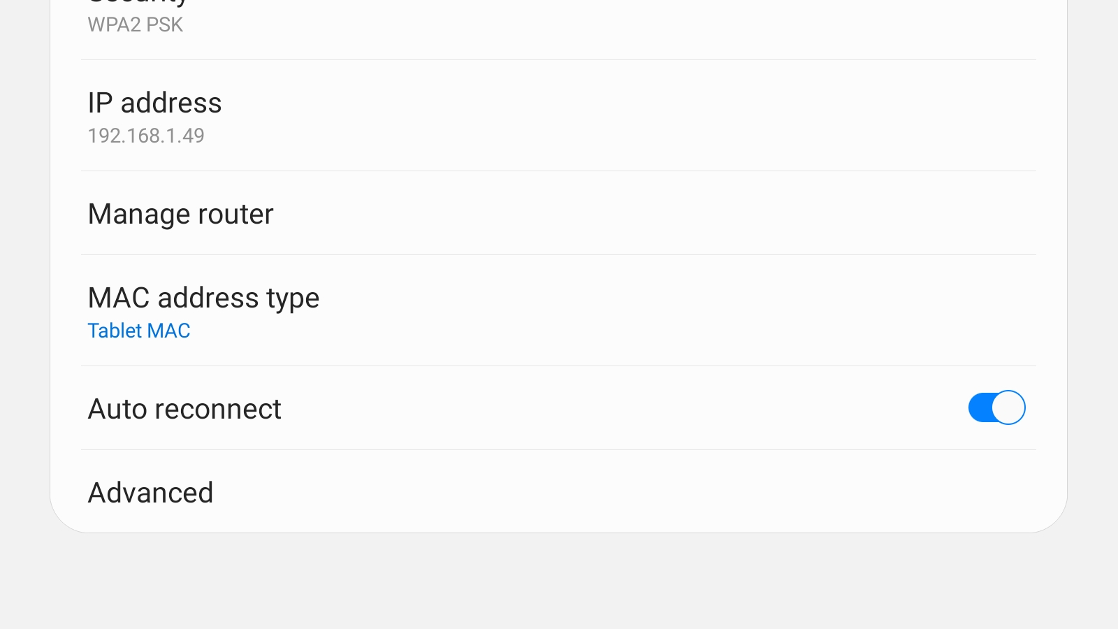Screen dimensions: 1118x629
Task: Click the Auto reconnect label text
Action: 184,409
